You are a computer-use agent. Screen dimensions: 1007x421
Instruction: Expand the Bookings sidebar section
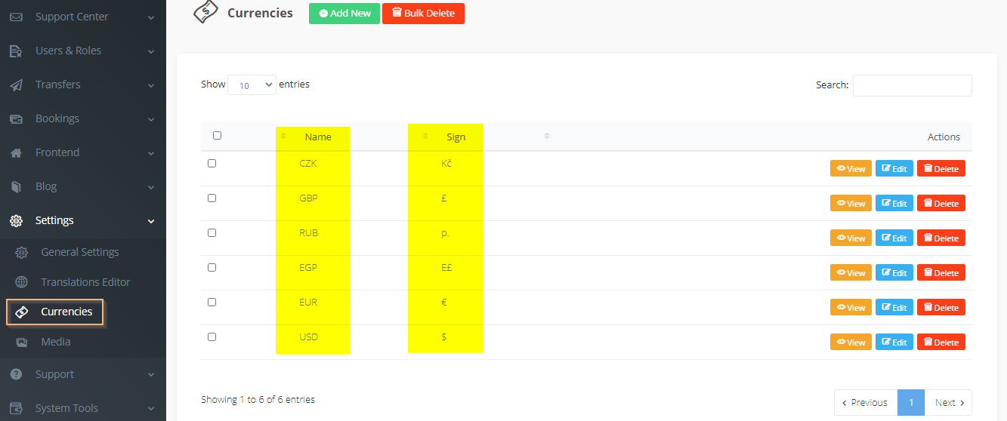point(82,118)
